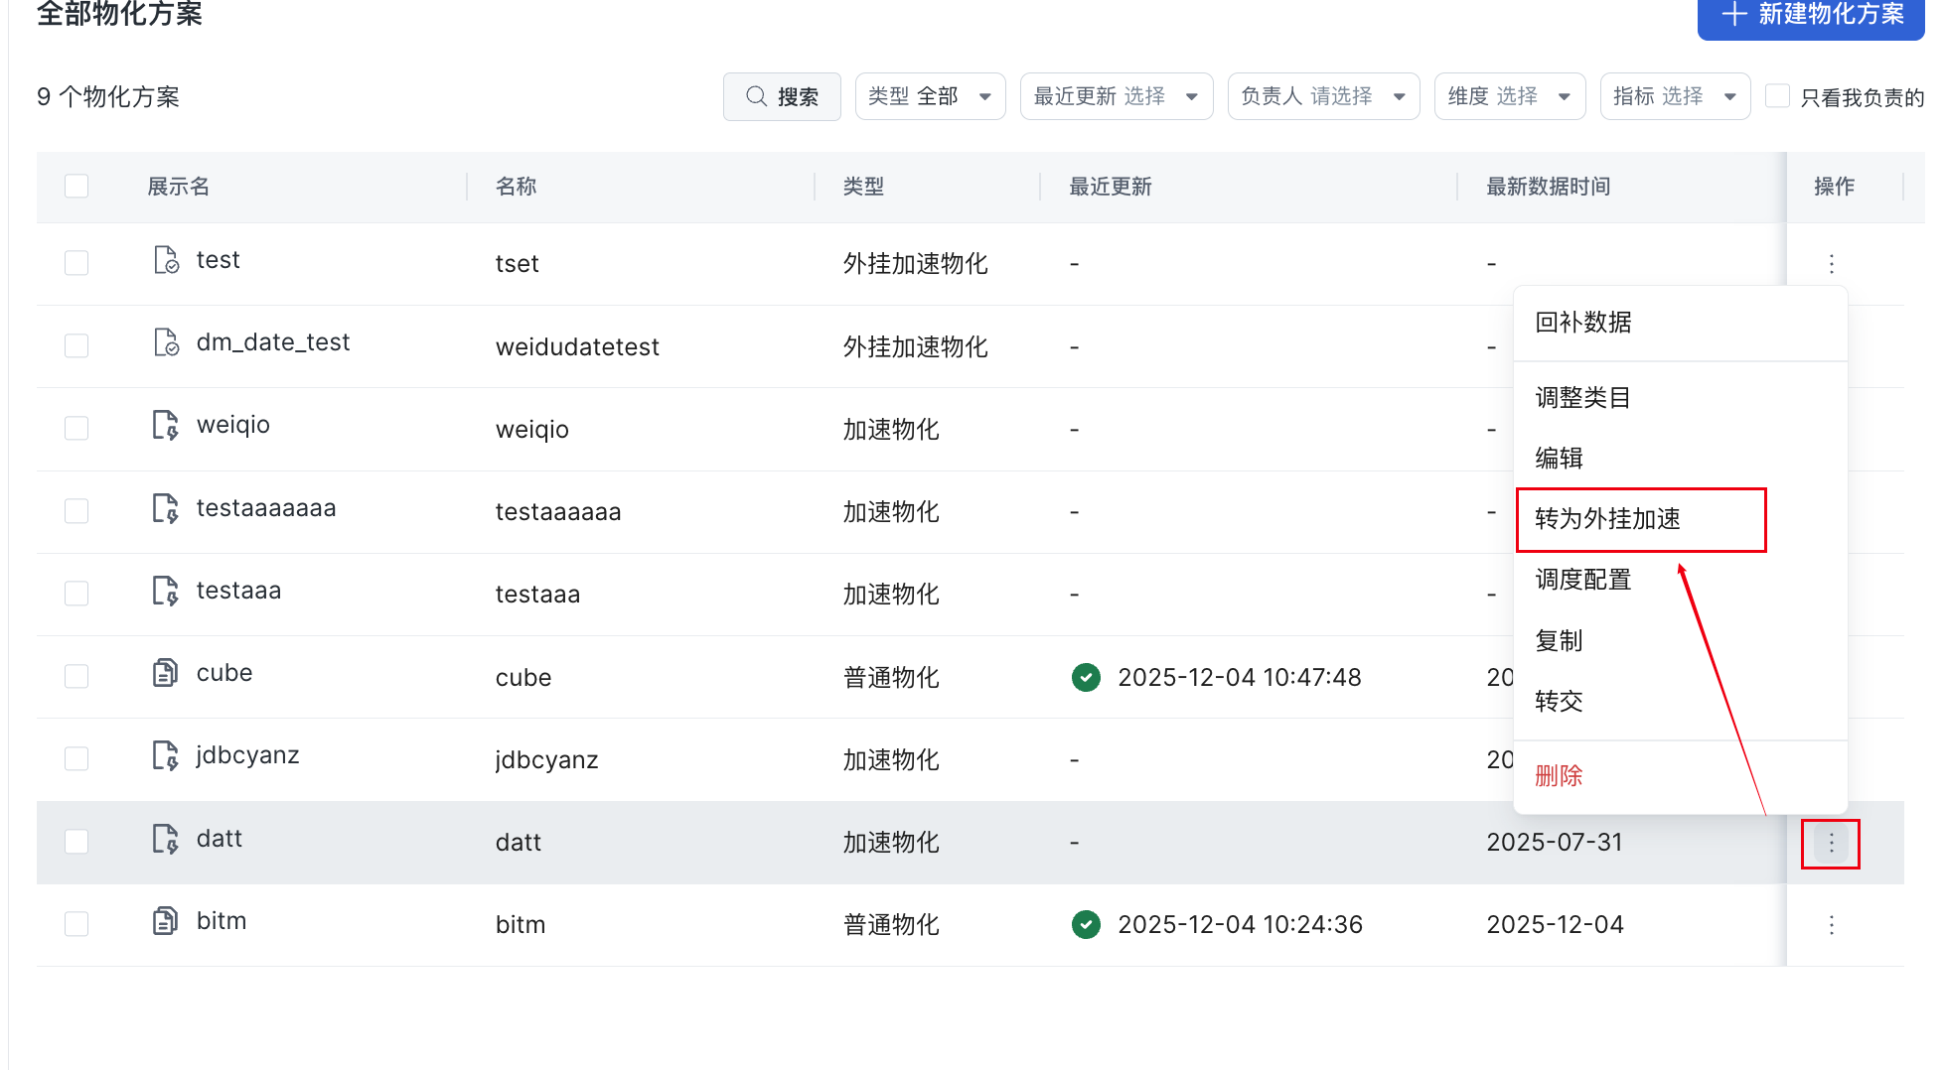The height and width of the screenshot is (1070, 1944).
Task: Open more actions for the test row
Action: coord(1832,264)
